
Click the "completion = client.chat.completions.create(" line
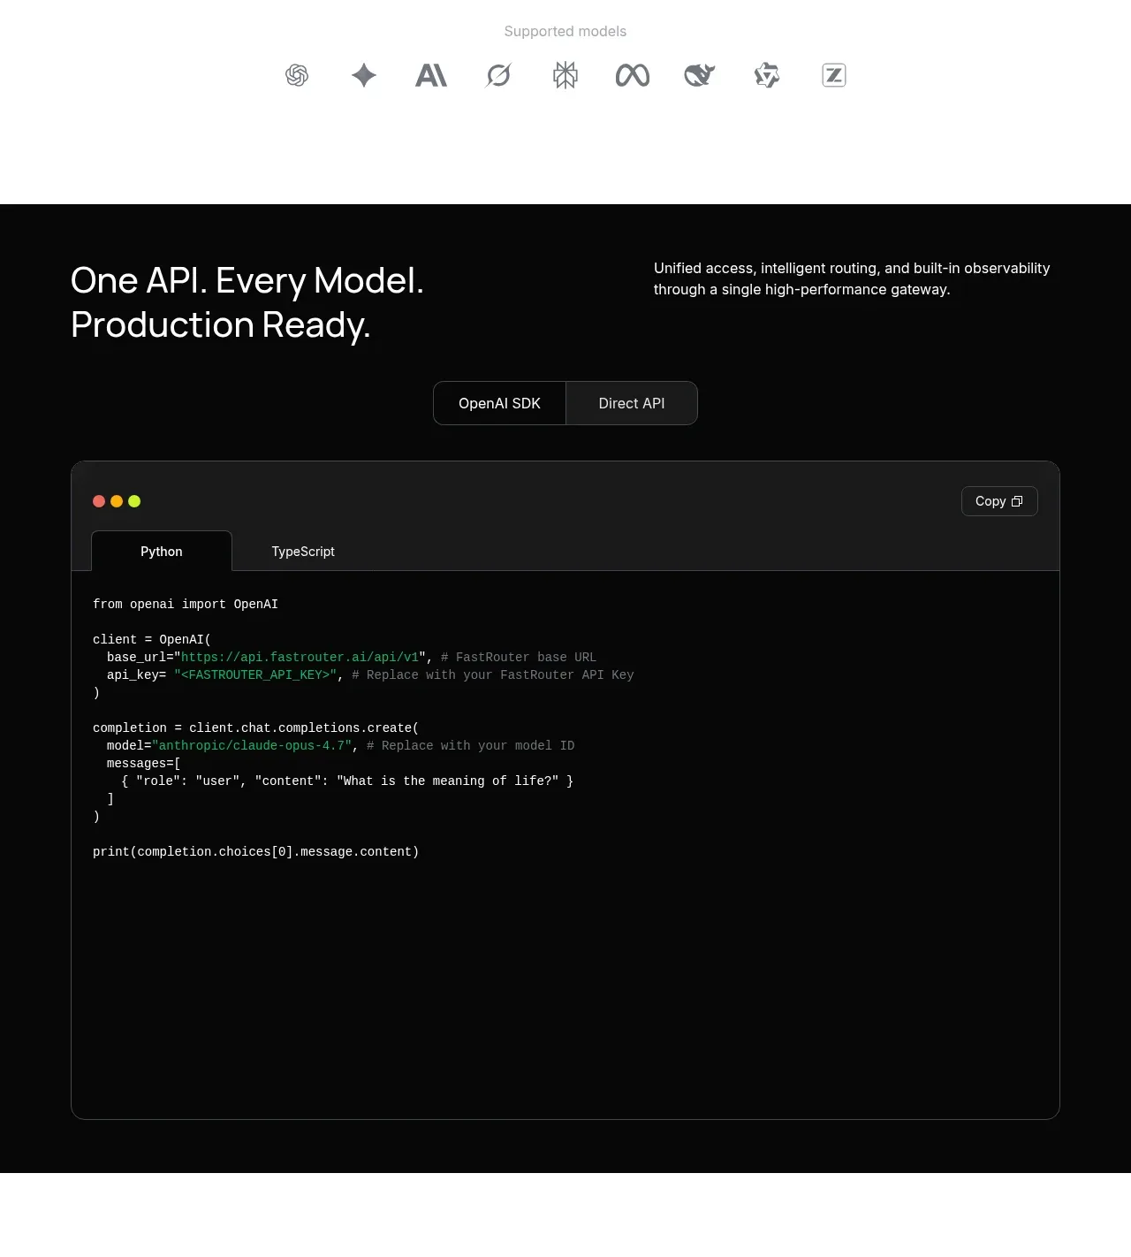[256, 728]
